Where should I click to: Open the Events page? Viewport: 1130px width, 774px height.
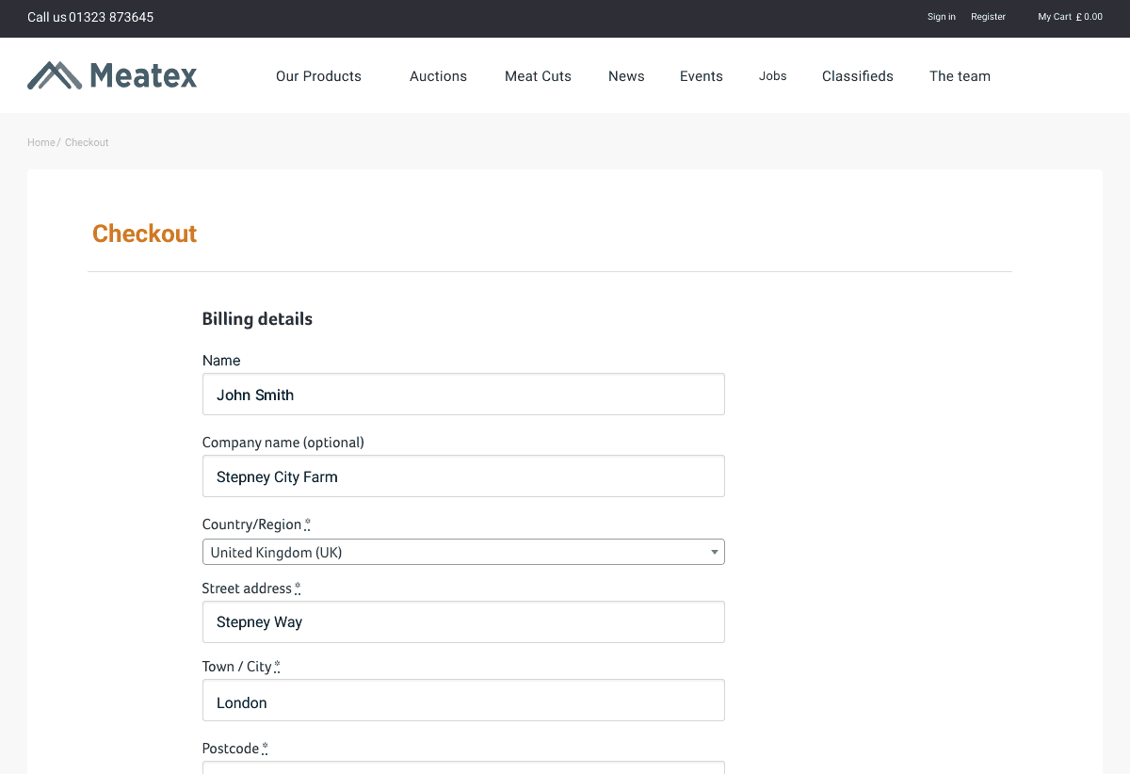coord(702,76)
